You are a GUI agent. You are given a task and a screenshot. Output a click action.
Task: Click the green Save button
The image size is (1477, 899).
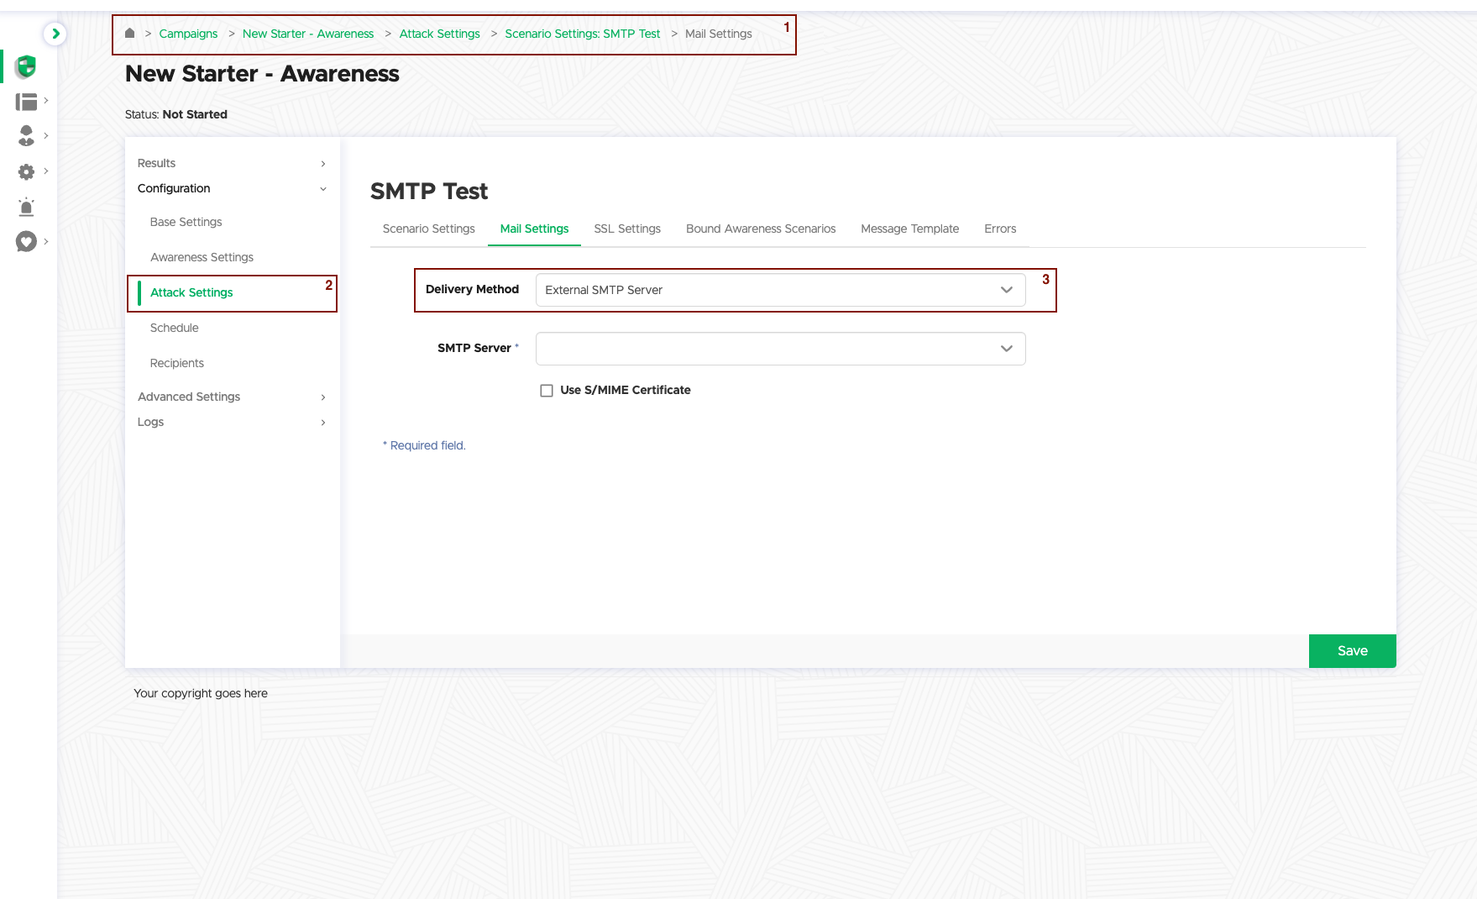(x=1352, y=651)
